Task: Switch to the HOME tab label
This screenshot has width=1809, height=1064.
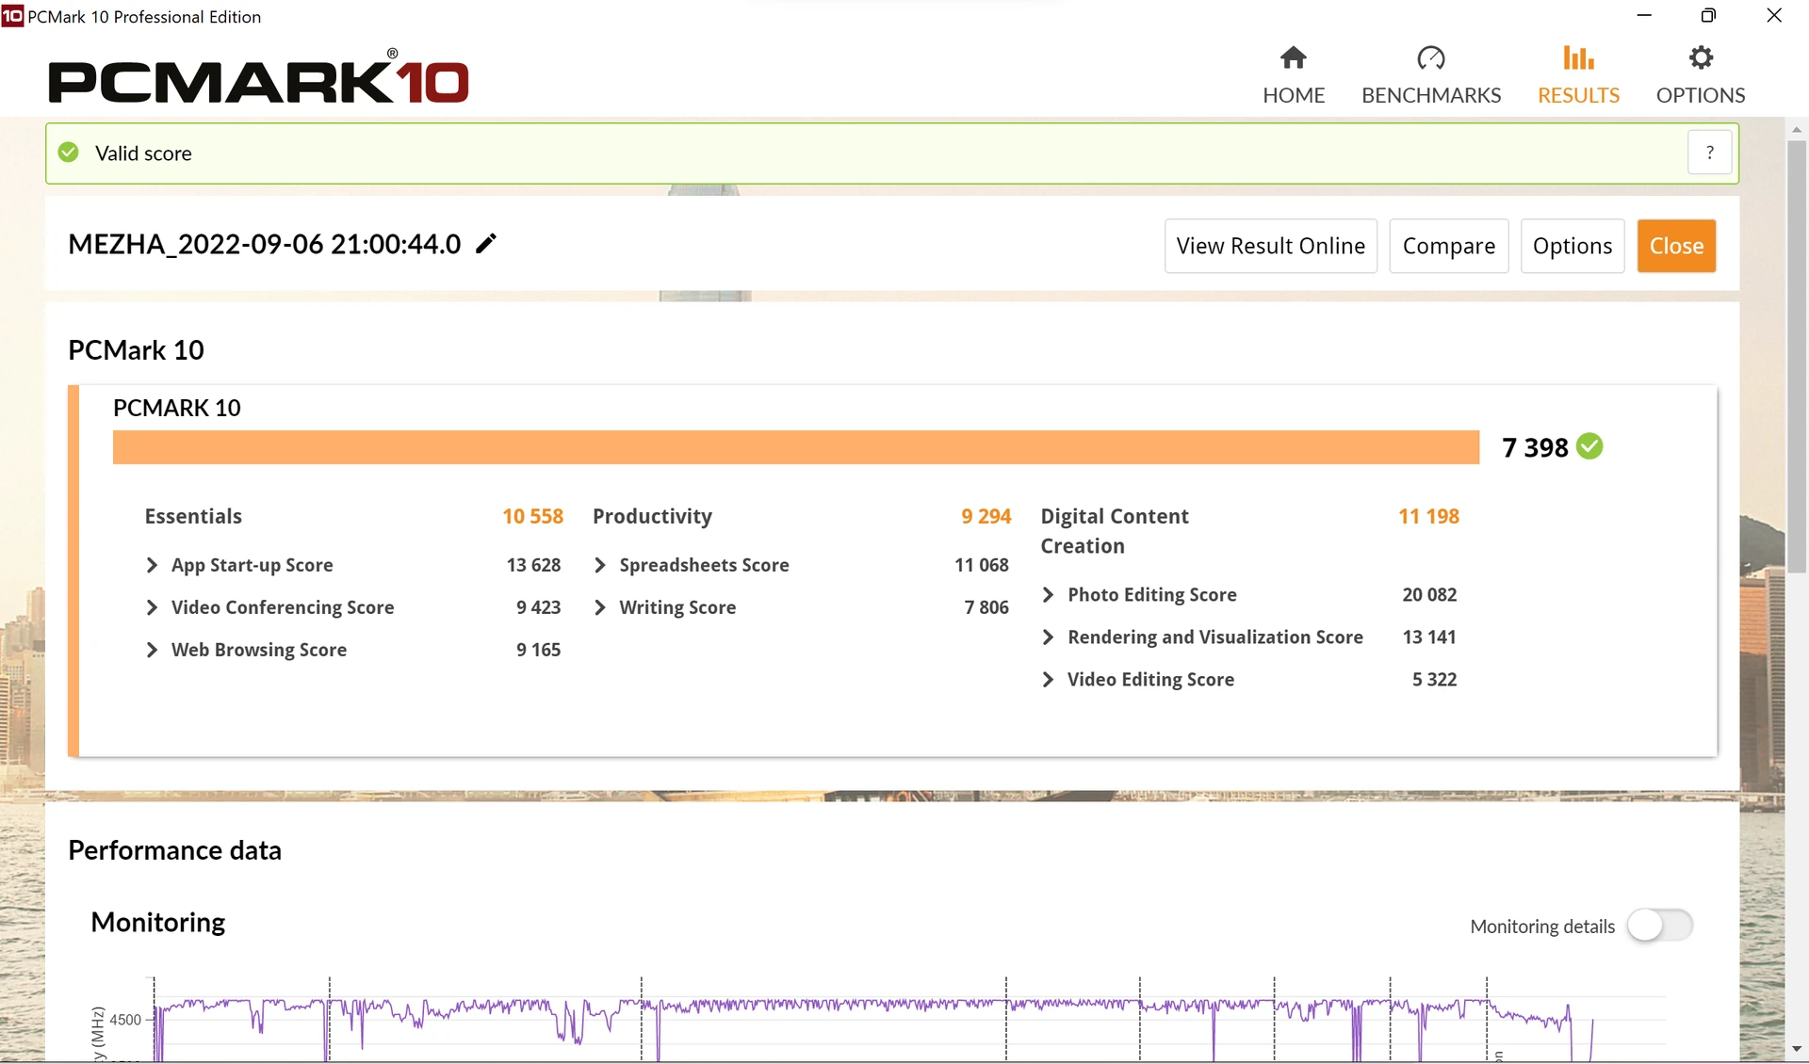Action: point(1294,95)
